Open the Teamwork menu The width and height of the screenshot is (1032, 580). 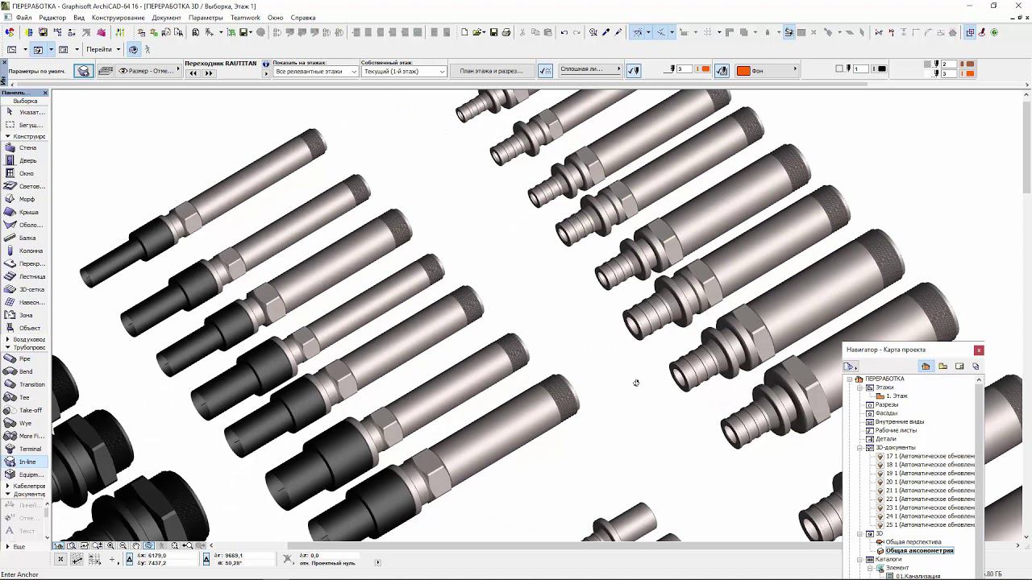[245, 18]
